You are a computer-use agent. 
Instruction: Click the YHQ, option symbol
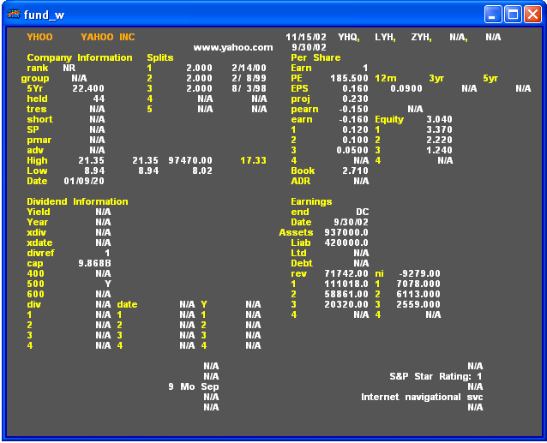(x=348, y=37)
